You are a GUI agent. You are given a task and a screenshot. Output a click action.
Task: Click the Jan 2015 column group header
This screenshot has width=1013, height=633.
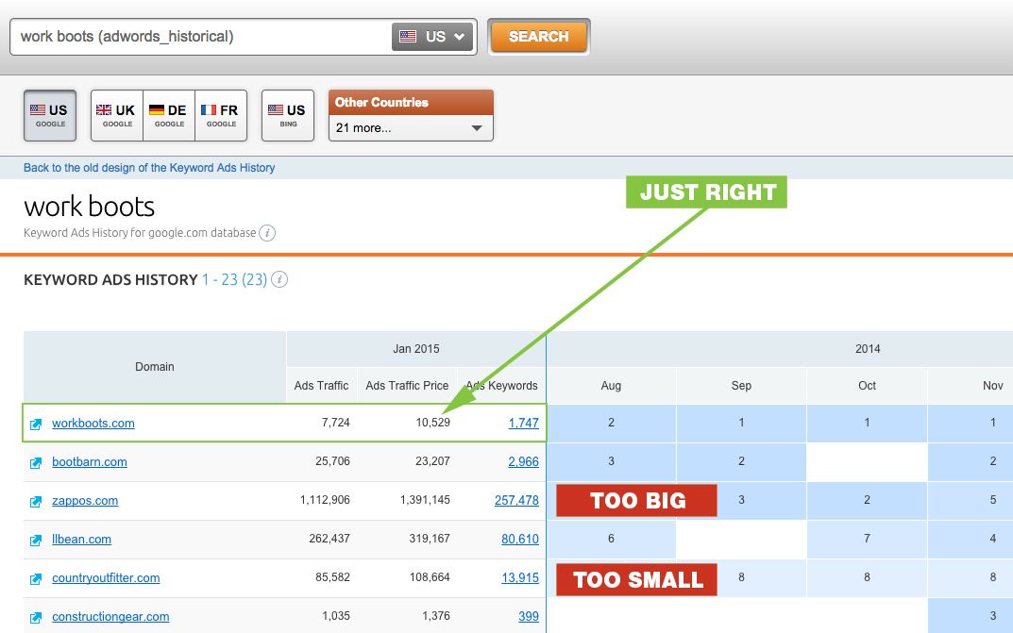pos(416,349)
